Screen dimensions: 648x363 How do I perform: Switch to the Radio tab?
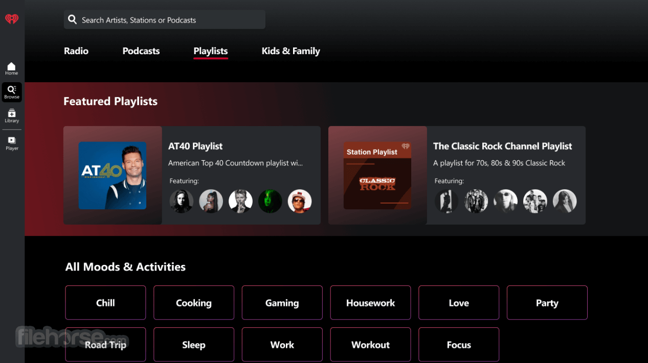(x=76, y=51)
